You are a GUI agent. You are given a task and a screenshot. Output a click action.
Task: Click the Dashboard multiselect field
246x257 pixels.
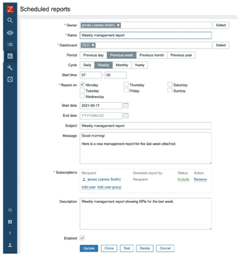click(x=145, y=45)
